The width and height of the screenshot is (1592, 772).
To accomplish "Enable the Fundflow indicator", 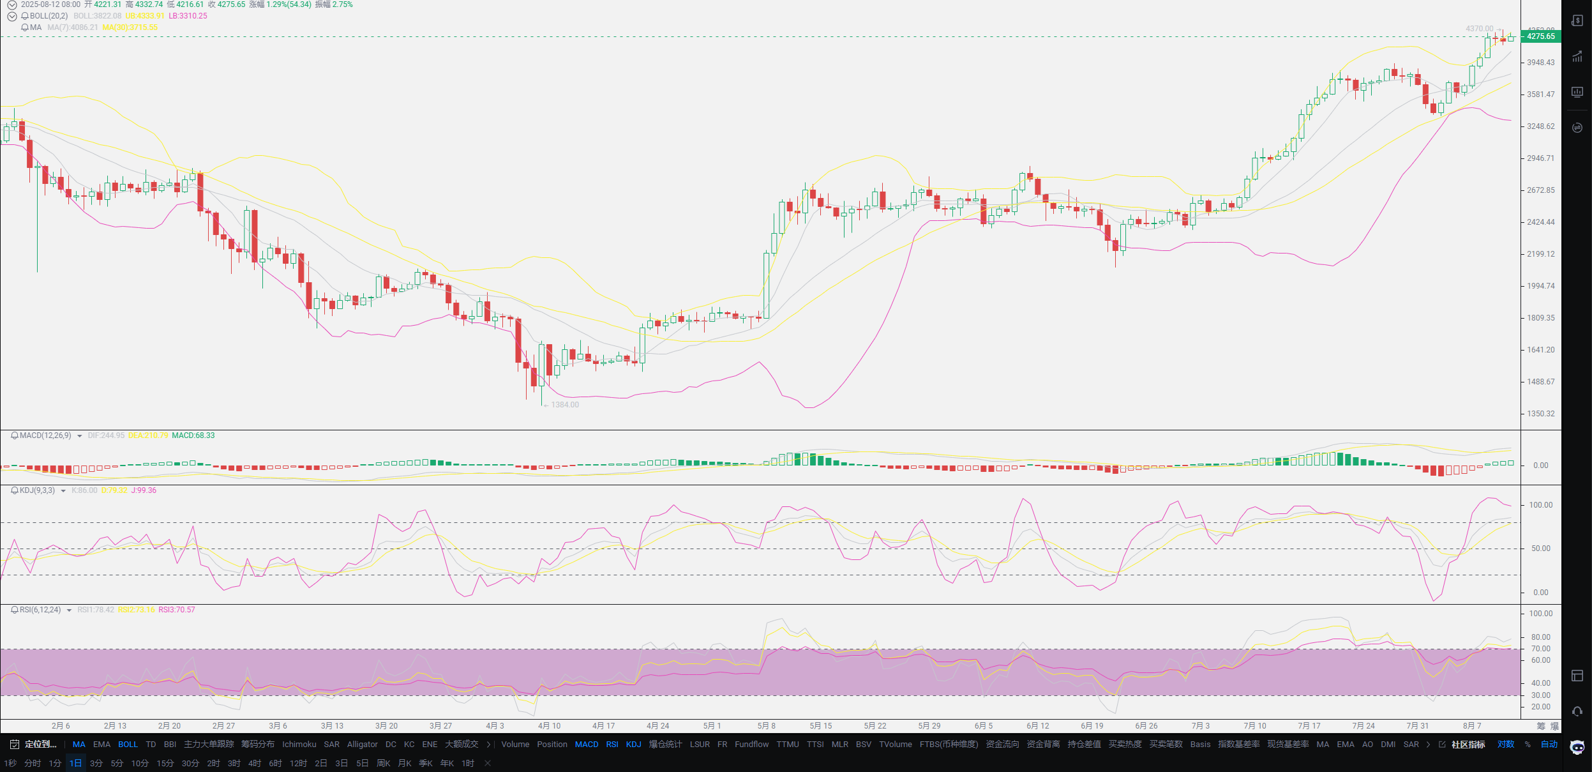I will pyautogui.click(x=752, y=745).
